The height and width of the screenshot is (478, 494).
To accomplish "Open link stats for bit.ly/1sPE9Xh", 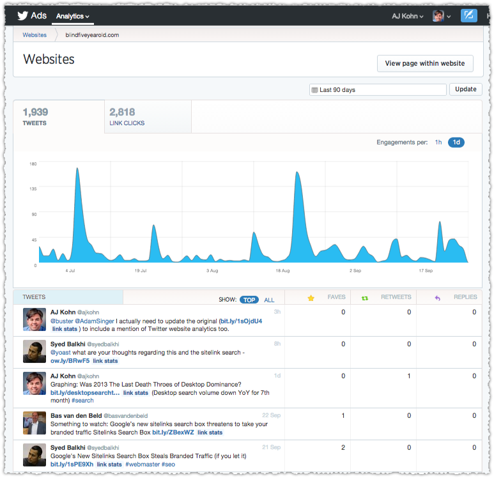I will pyautogui.click(x=109, y=464).
